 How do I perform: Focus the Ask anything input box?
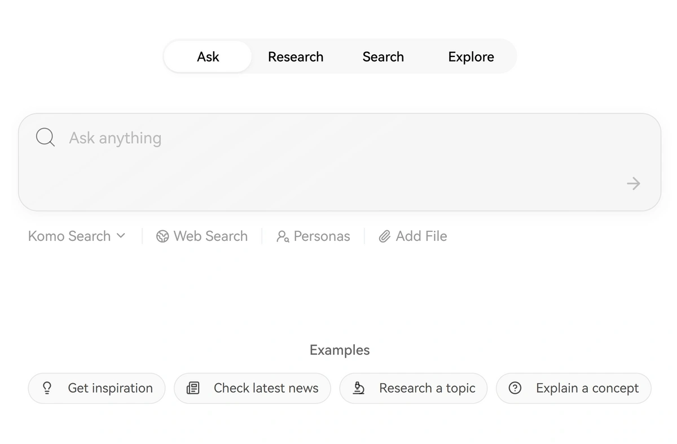click(340, 162)
